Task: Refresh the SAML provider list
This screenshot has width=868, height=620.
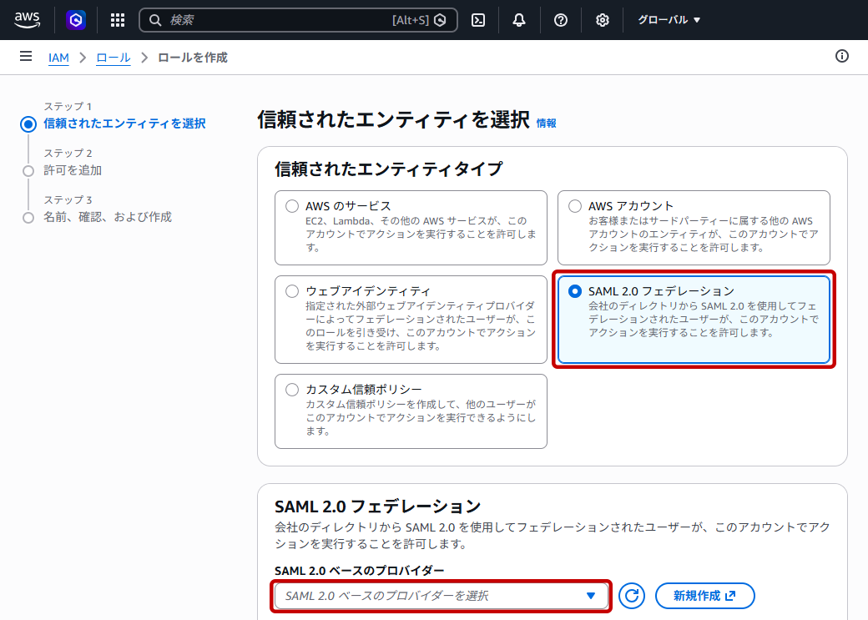Action: (x=632, y=596)
